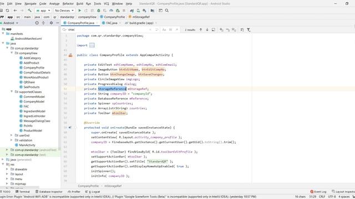This screenshot has width=355, height=199.
Task: Click the Sync Project with Gradle Files icon
Action: point(131,11)
